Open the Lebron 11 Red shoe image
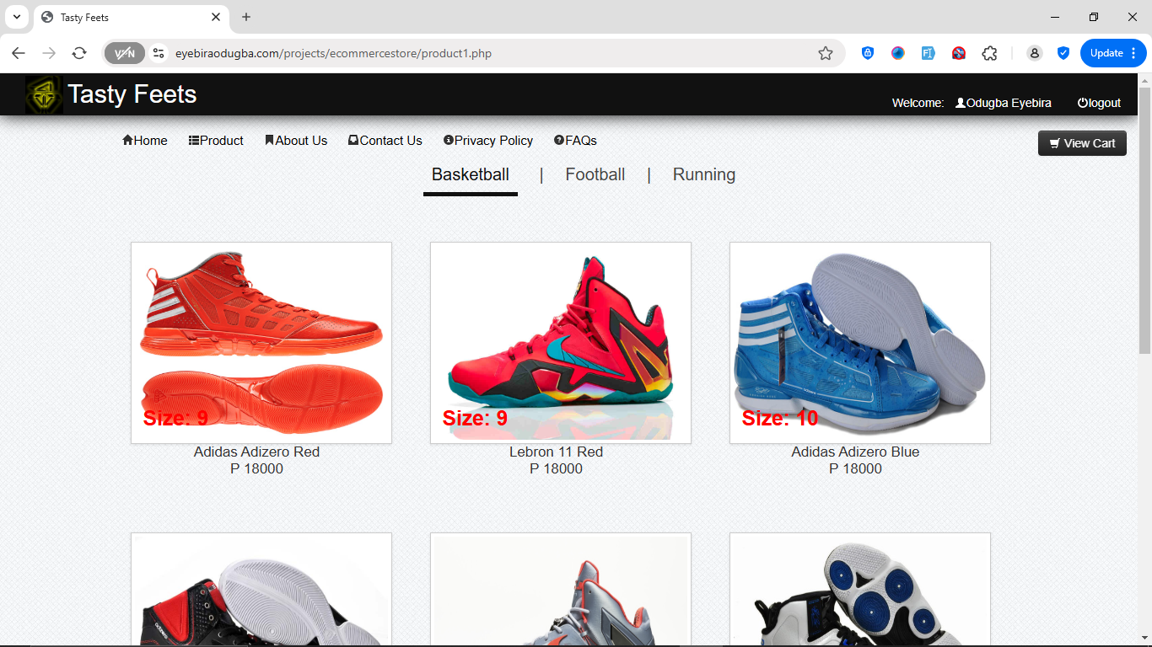Screen dimensions: 1152x647 click(561, 343)
